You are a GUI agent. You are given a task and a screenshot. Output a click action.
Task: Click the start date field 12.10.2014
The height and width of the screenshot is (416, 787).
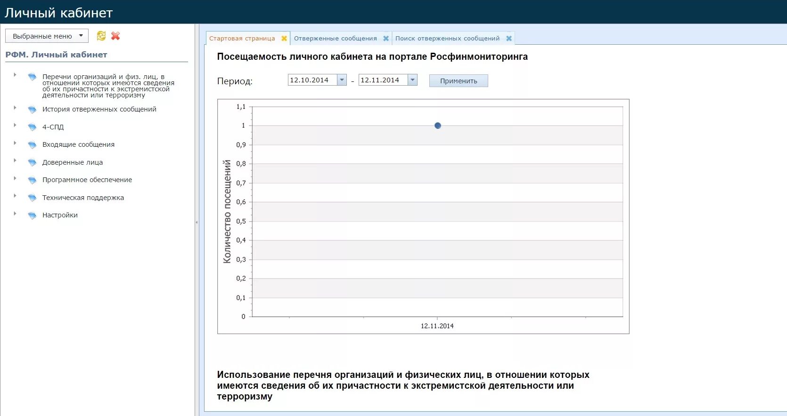pyautogui.click(x=312, y=80)
